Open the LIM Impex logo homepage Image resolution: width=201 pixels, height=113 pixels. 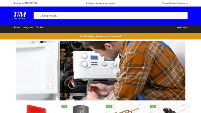coord(20,15)
